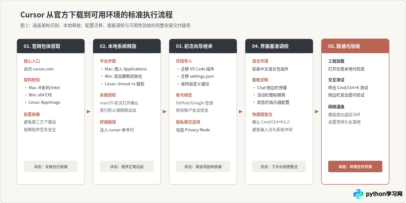The image size is (406, 203).
Task: Click the '保障程序签名安全' line
Action: coord(40,130)
